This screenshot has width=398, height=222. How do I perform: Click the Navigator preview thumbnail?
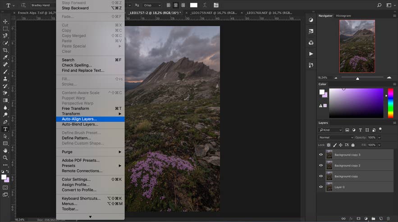pyautogui.click(x=357, y=46)
